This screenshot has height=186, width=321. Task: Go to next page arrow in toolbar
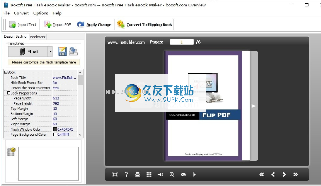(x=284, y=174)
